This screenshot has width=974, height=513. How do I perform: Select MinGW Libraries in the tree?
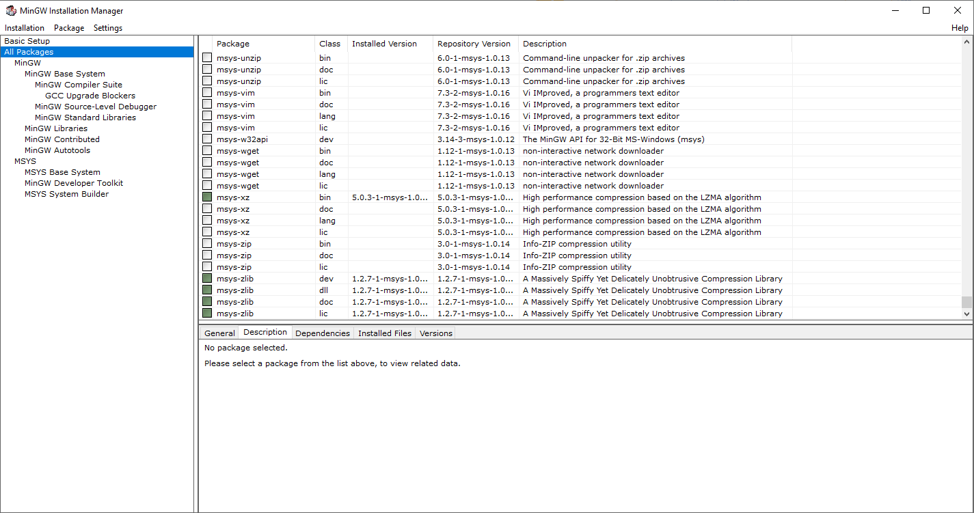(x=56, y=128)
